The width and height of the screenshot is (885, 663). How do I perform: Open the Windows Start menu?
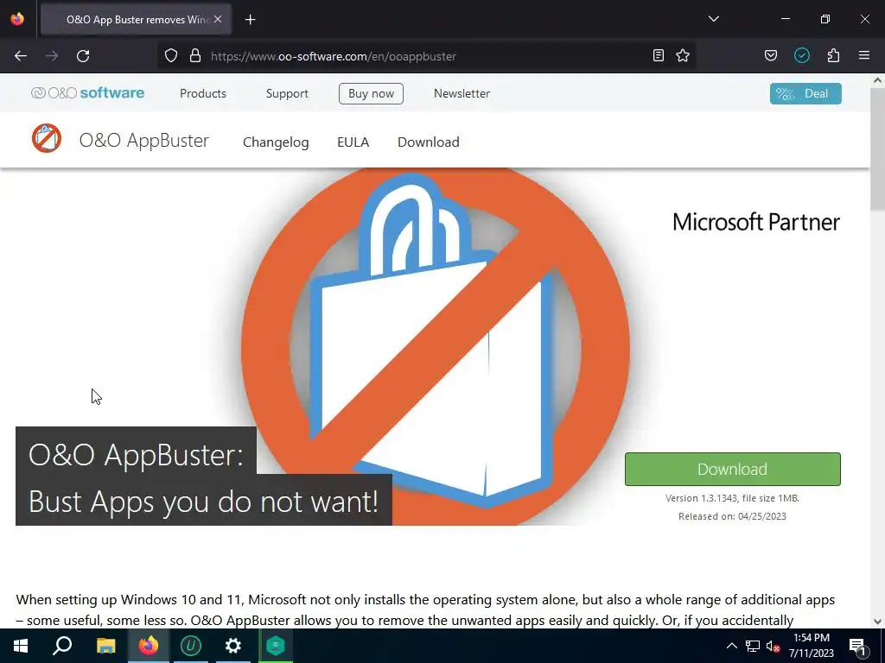coord(21,646)
